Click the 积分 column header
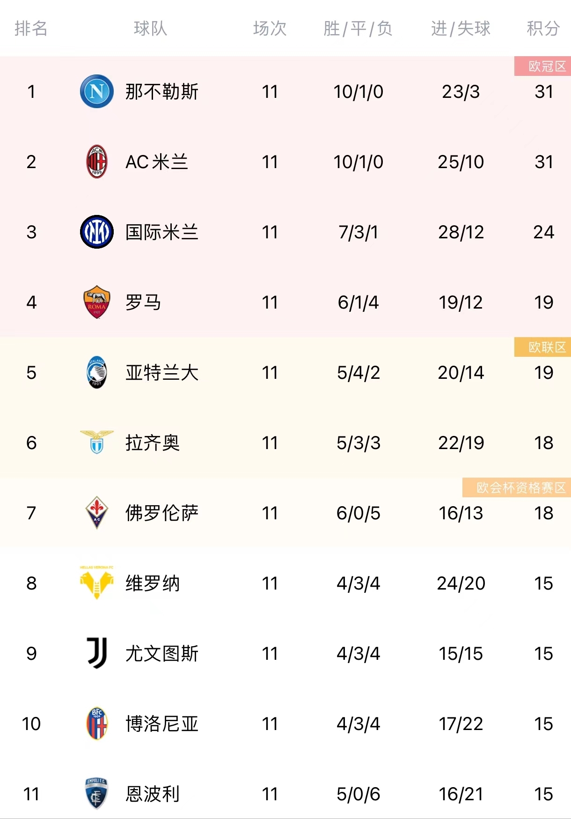The height and width of the screenshot is (819, 571). tap(543, 29)
